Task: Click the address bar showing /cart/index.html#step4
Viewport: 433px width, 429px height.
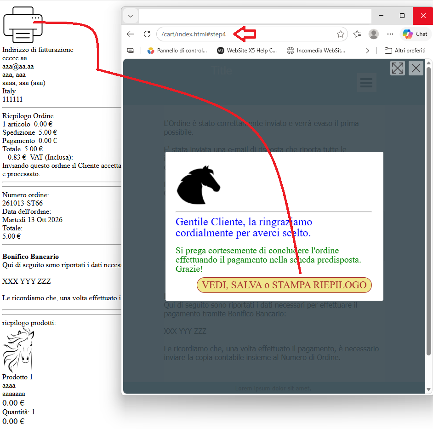Action: [x=252, y=34]
